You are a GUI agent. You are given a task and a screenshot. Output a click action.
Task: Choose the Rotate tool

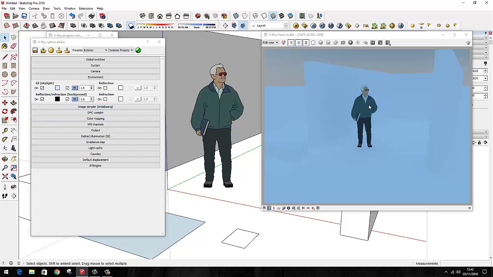click(5, 112)
